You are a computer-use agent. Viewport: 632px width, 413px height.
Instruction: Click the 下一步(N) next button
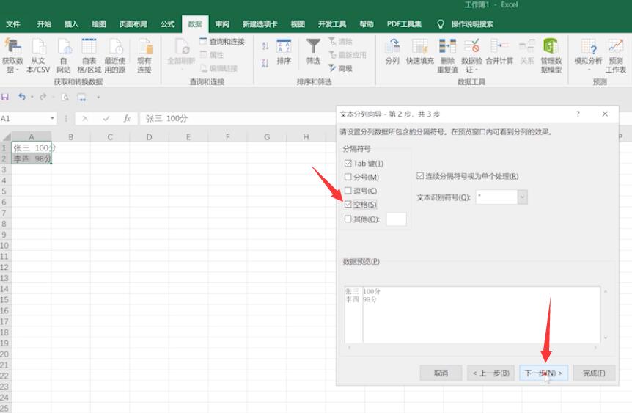(543, 373)
